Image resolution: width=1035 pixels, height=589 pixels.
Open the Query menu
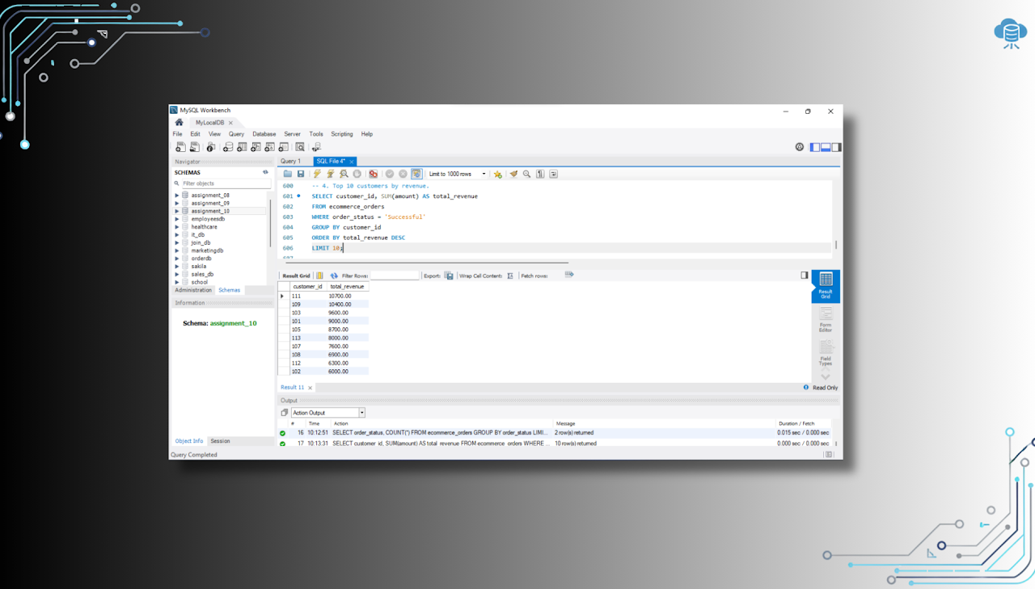tap(236, 134)
